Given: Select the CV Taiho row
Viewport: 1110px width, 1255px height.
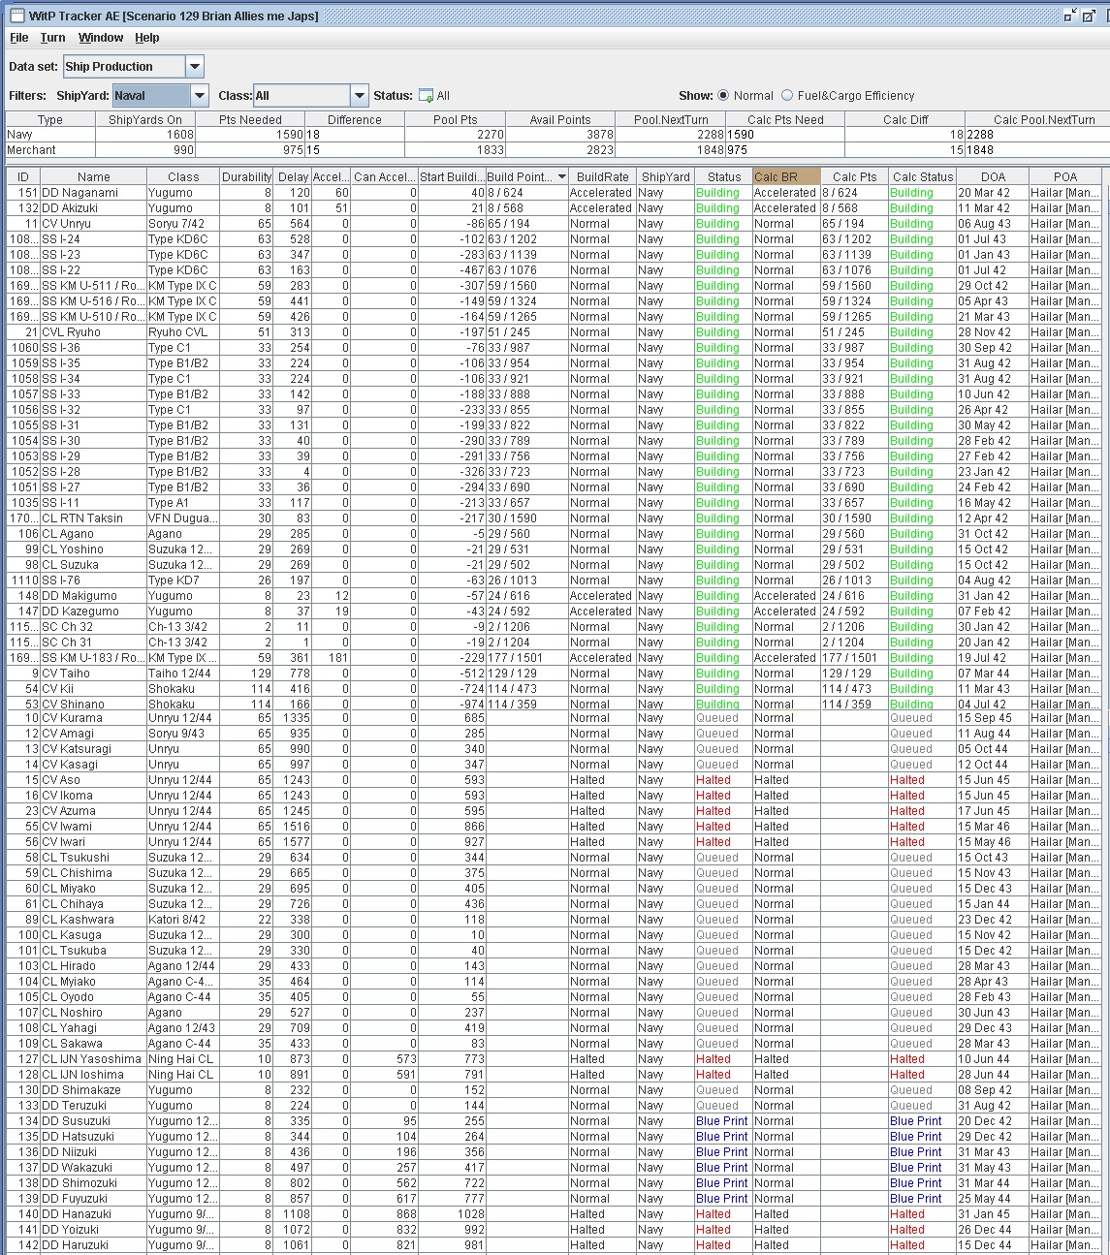Looking at the screenshot, I should pyautogui.click(x=555, y=674).
